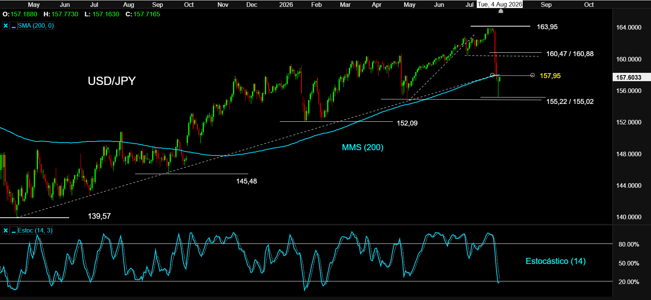
Task: Click the Close value 157.7165
Action: click(147, 14)
